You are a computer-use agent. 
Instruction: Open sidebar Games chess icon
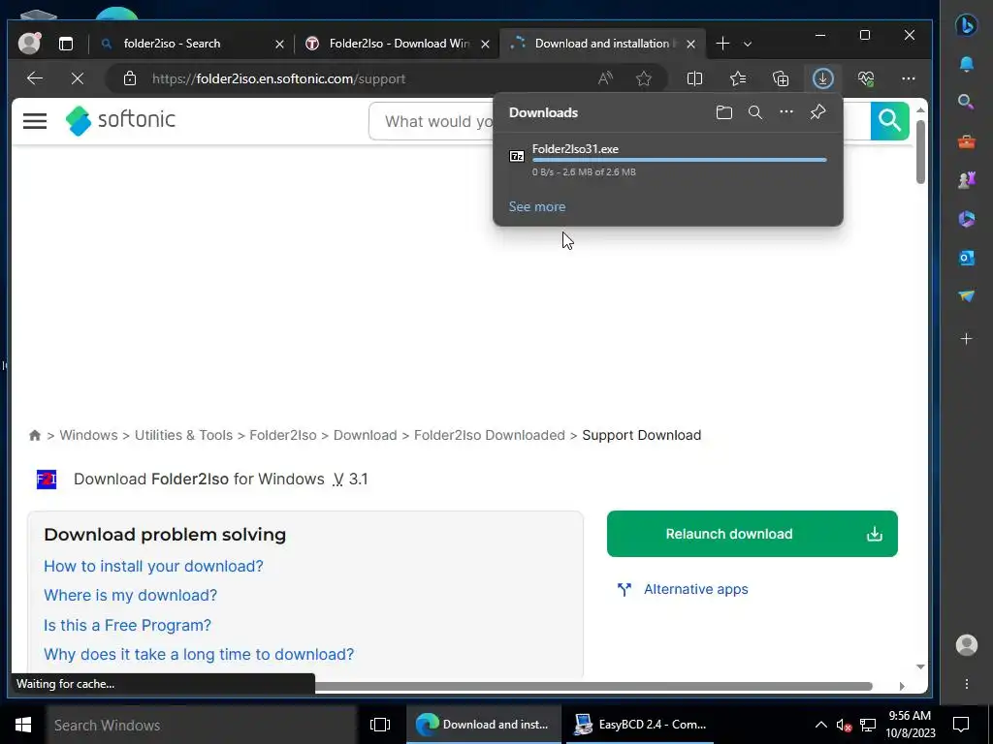coord(967,180)
